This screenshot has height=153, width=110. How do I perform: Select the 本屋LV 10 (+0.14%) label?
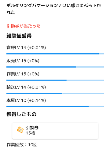[x=26, y=100]
